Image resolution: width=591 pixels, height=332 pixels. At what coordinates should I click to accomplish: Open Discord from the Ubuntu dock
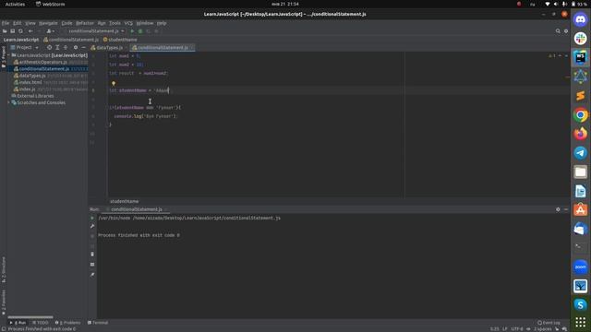coord(581,19)
